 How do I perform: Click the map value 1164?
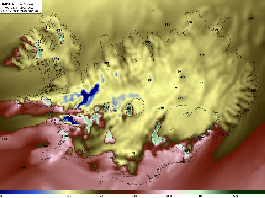(19, 103)
